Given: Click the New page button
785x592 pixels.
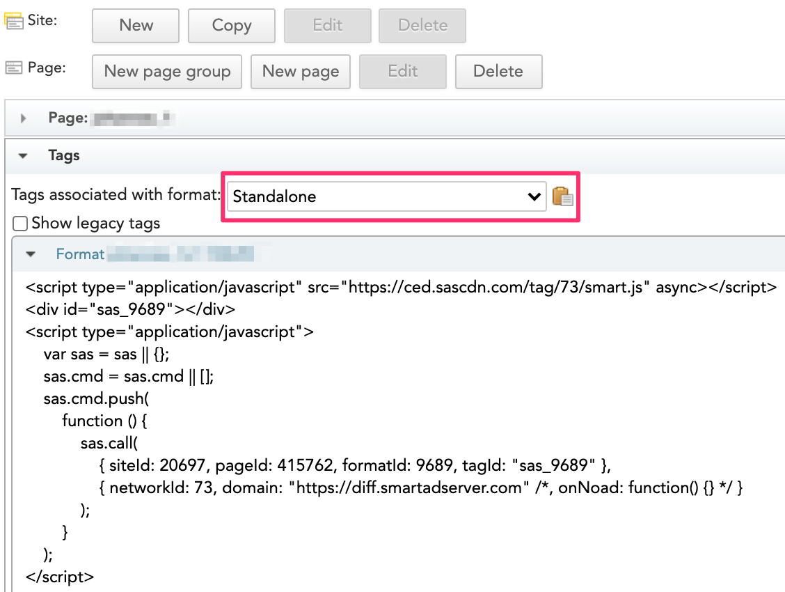Looking at the screenshot, I should click(301, 72).
